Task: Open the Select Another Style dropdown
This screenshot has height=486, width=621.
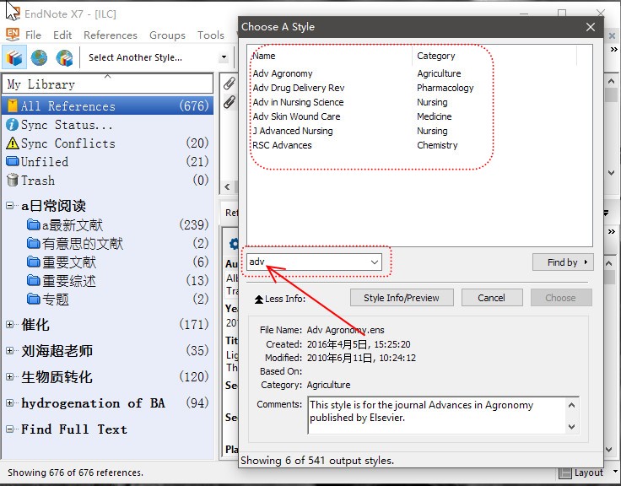Action: click(224, 57)
